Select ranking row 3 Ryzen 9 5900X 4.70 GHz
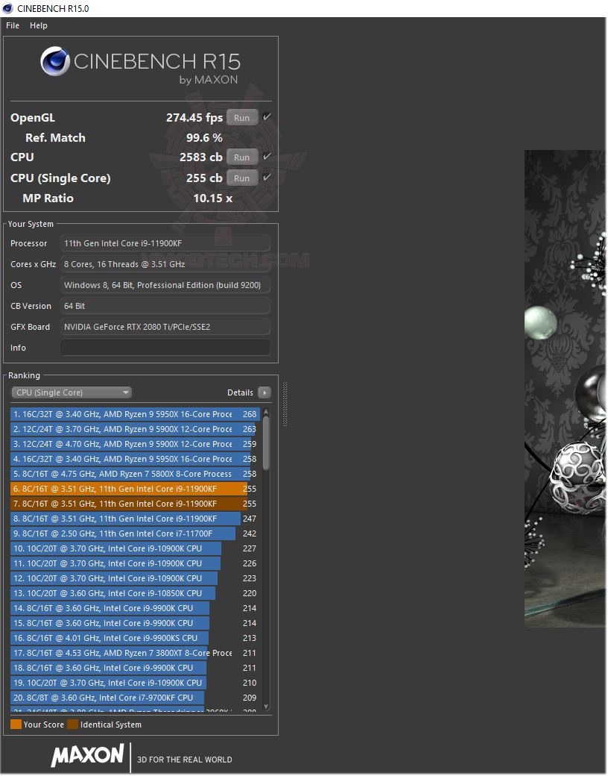The width and height of the screenshot is (608, 776). 134,444
